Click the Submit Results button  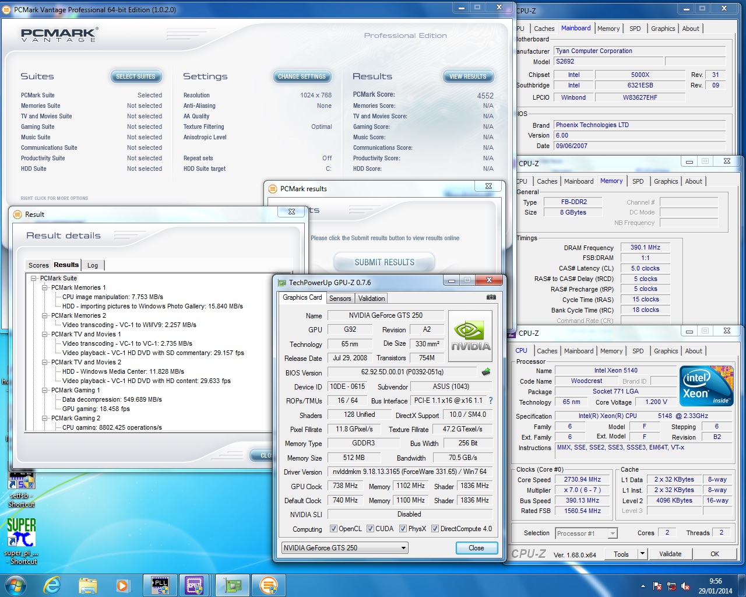pyautogui.click(x=385, y=262)
